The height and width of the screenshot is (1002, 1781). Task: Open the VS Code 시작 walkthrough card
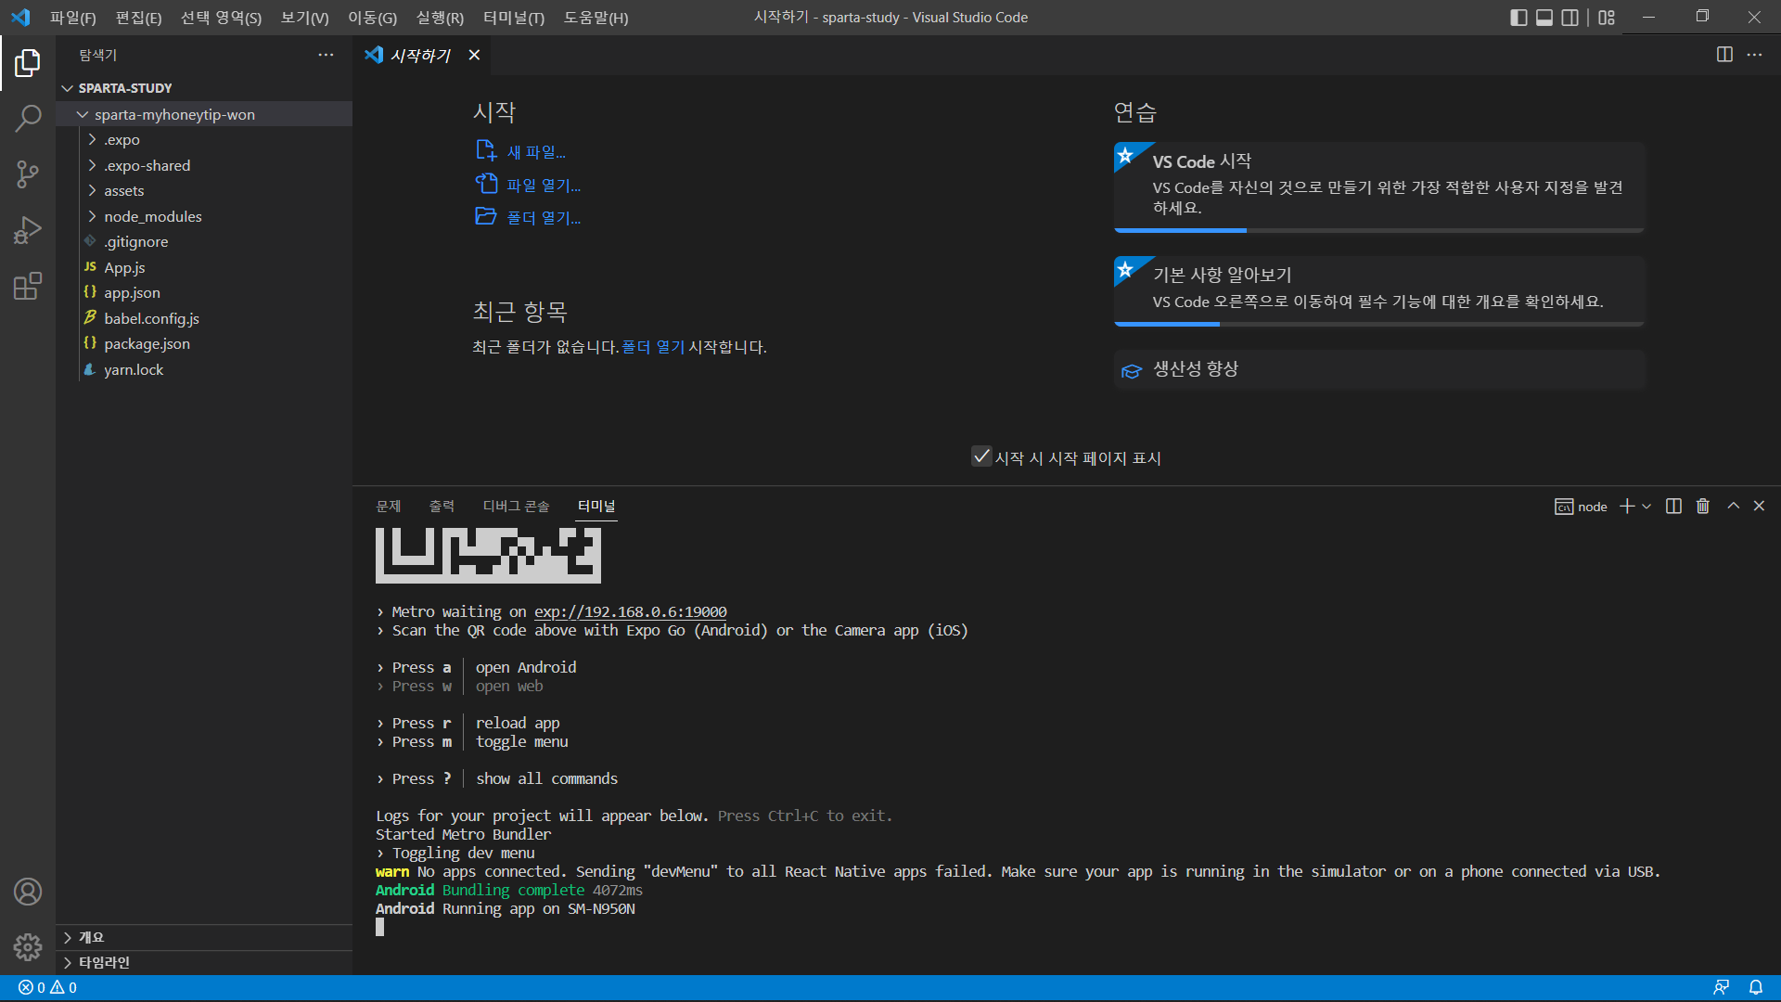tap(1379, 186)
